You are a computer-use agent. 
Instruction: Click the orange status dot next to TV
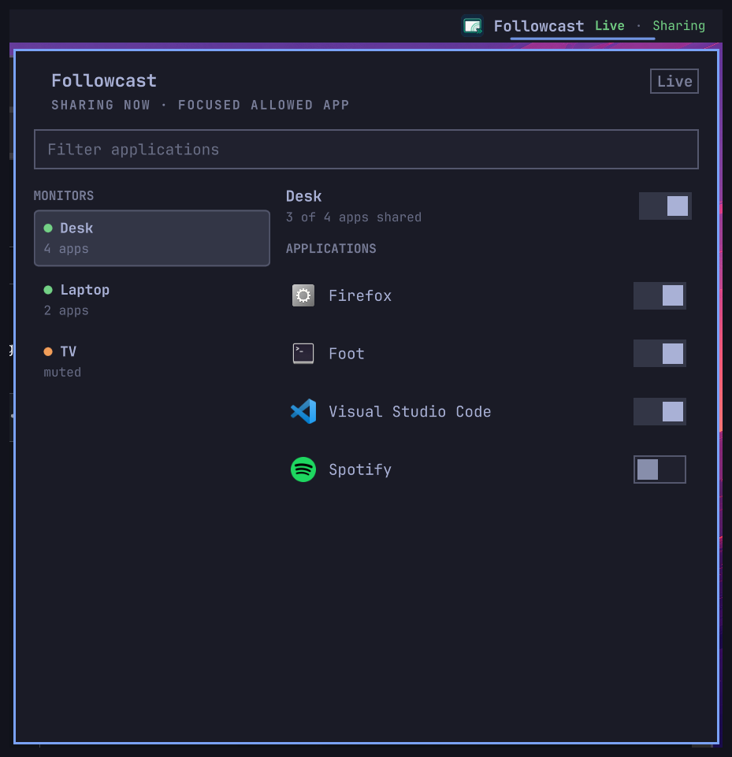[x=48, y=352]
